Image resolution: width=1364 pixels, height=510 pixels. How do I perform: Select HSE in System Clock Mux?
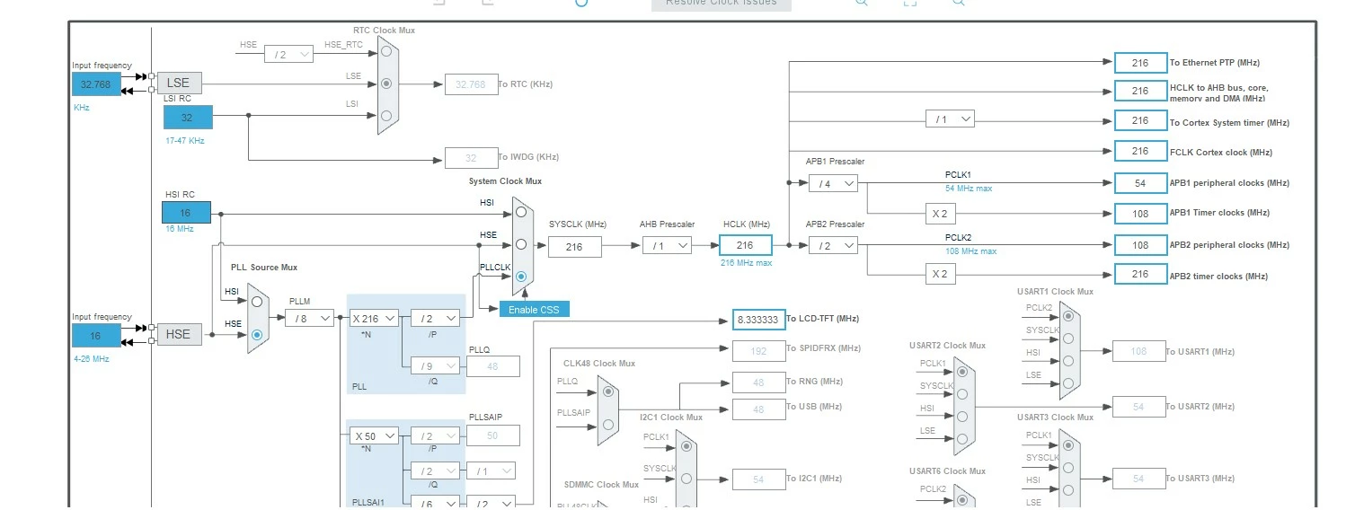(x=521, y=244)
